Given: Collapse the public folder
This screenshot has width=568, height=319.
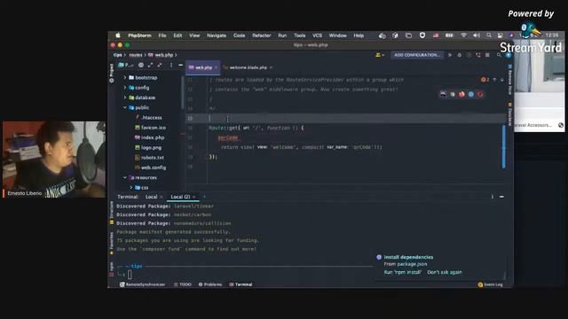Looking at the screenshot, I should (x=125, y=107).
